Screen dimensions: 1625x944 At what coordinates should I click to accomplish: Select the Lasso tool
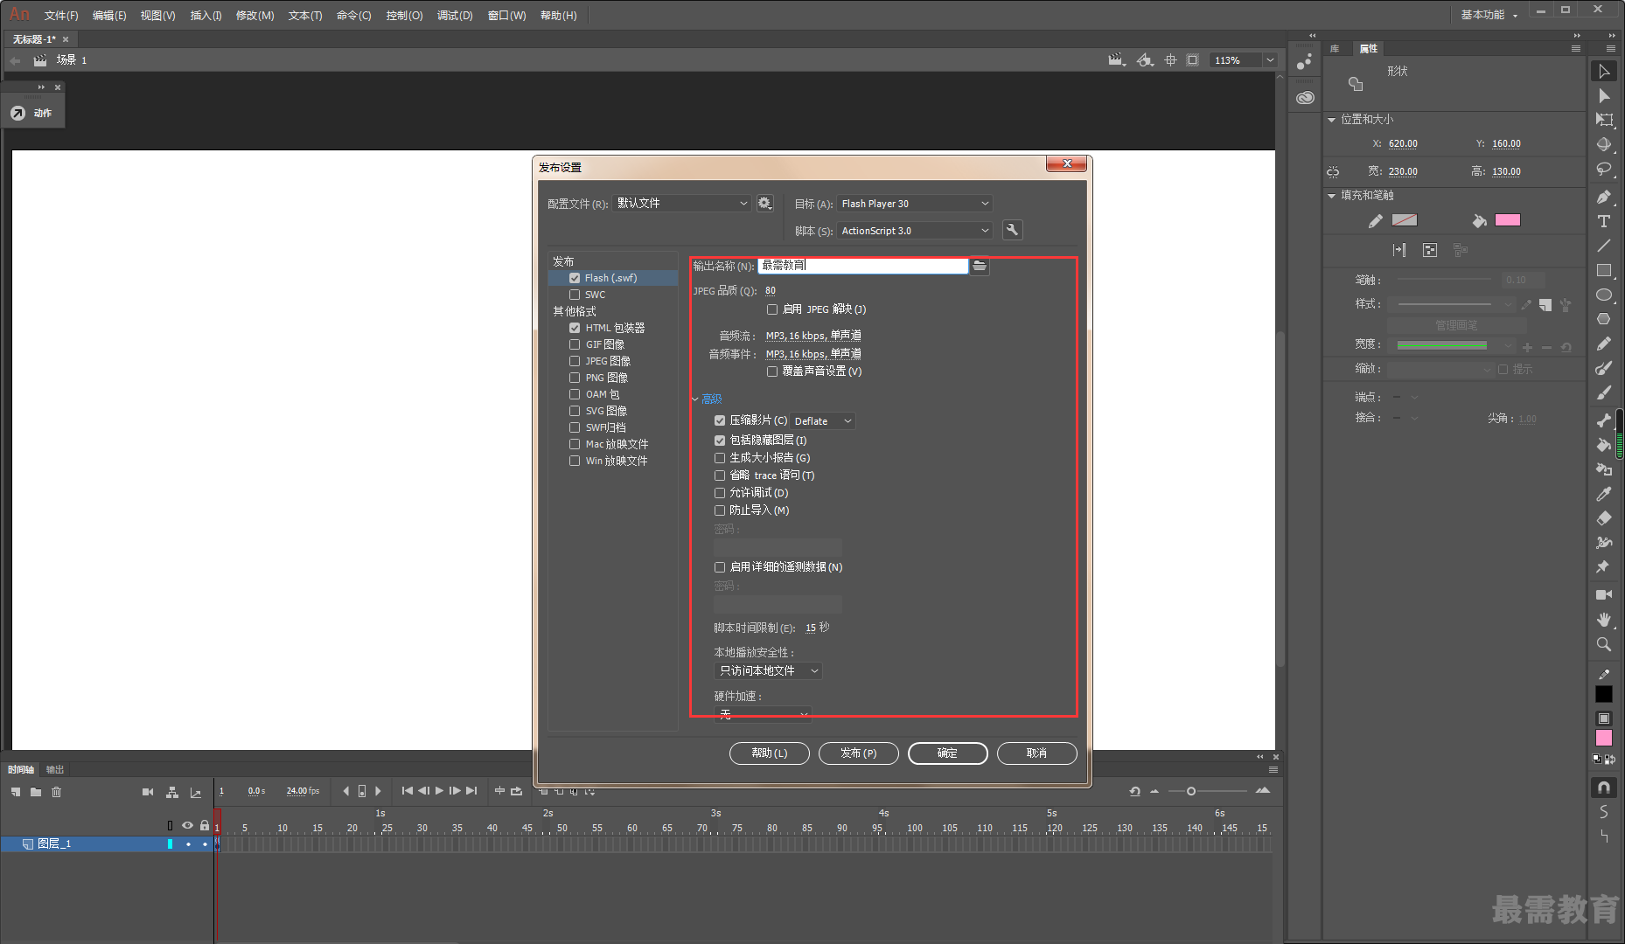click(x=1604, y=169)
